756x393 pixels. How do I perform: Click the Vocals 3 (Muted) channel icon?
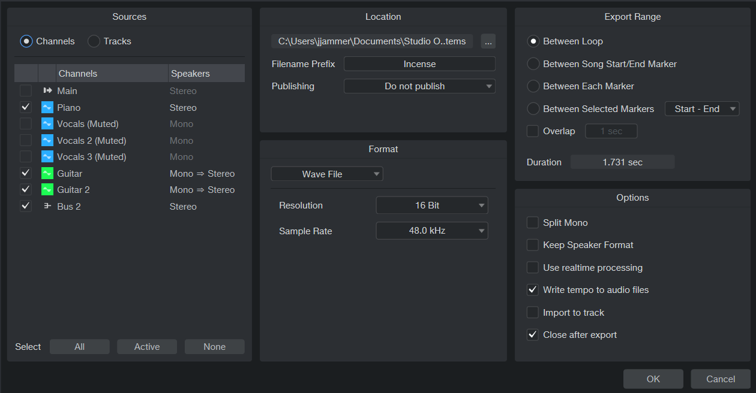(x=47, y=157)
